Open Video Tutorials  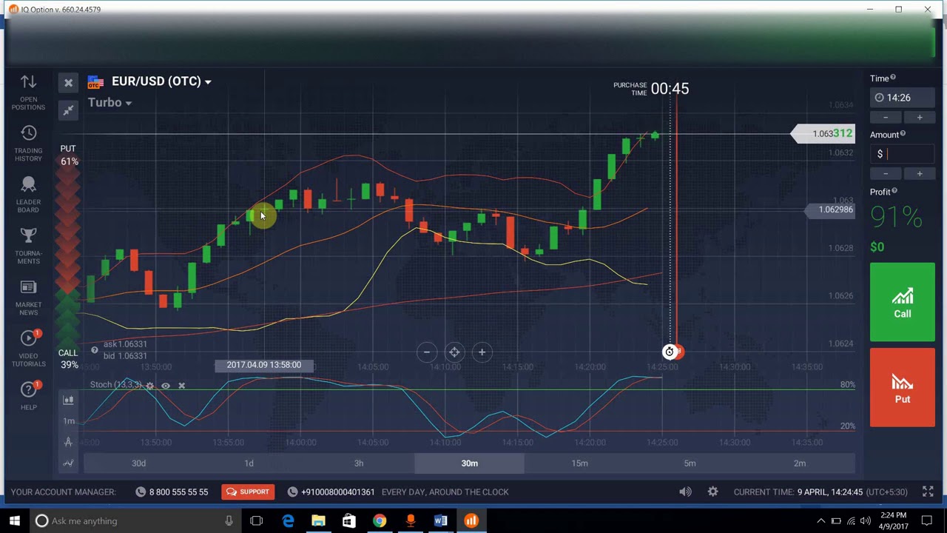point(28,348)
